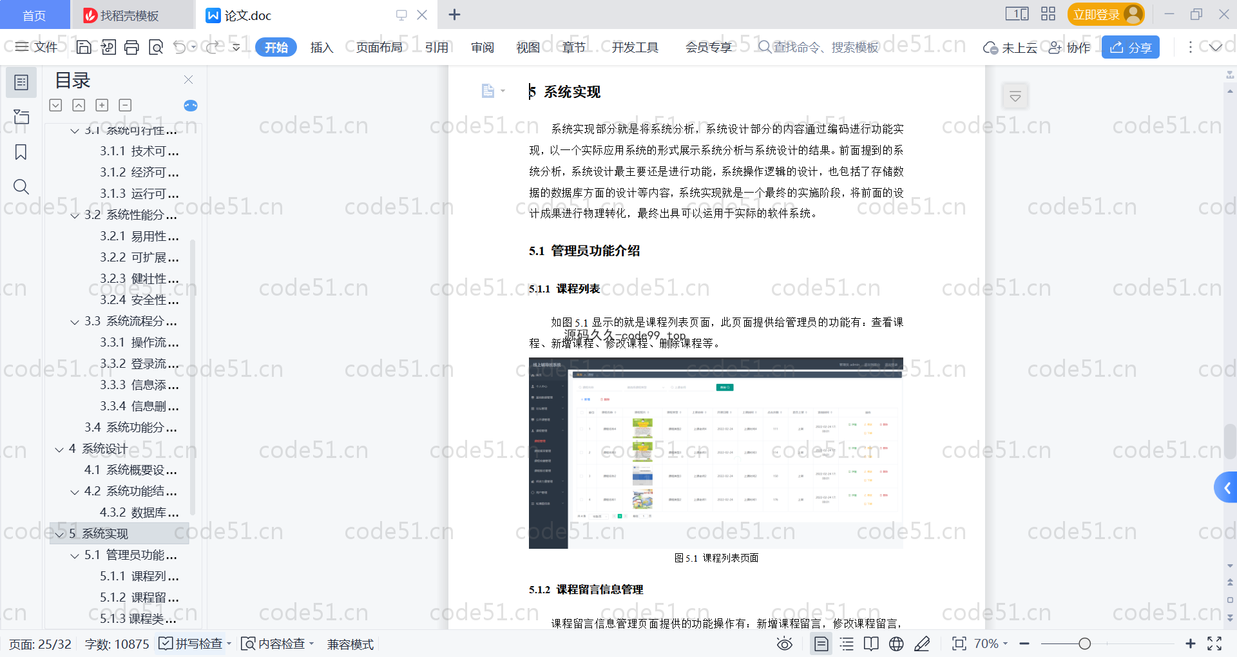Click the 查找命令、搜索模板 search field
Screen dimensions: 1237x657
click(x=818, y=47)
